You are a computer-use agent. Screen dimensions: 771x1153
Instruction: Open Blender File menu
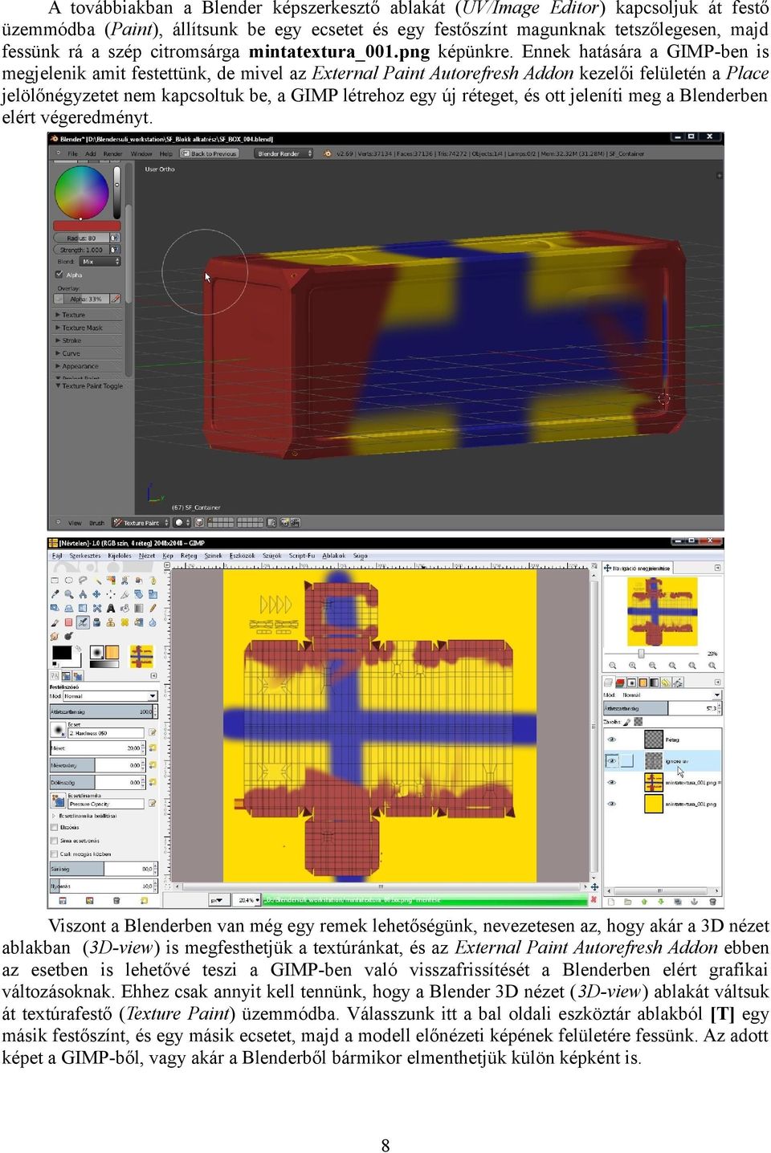pos(73,153)
